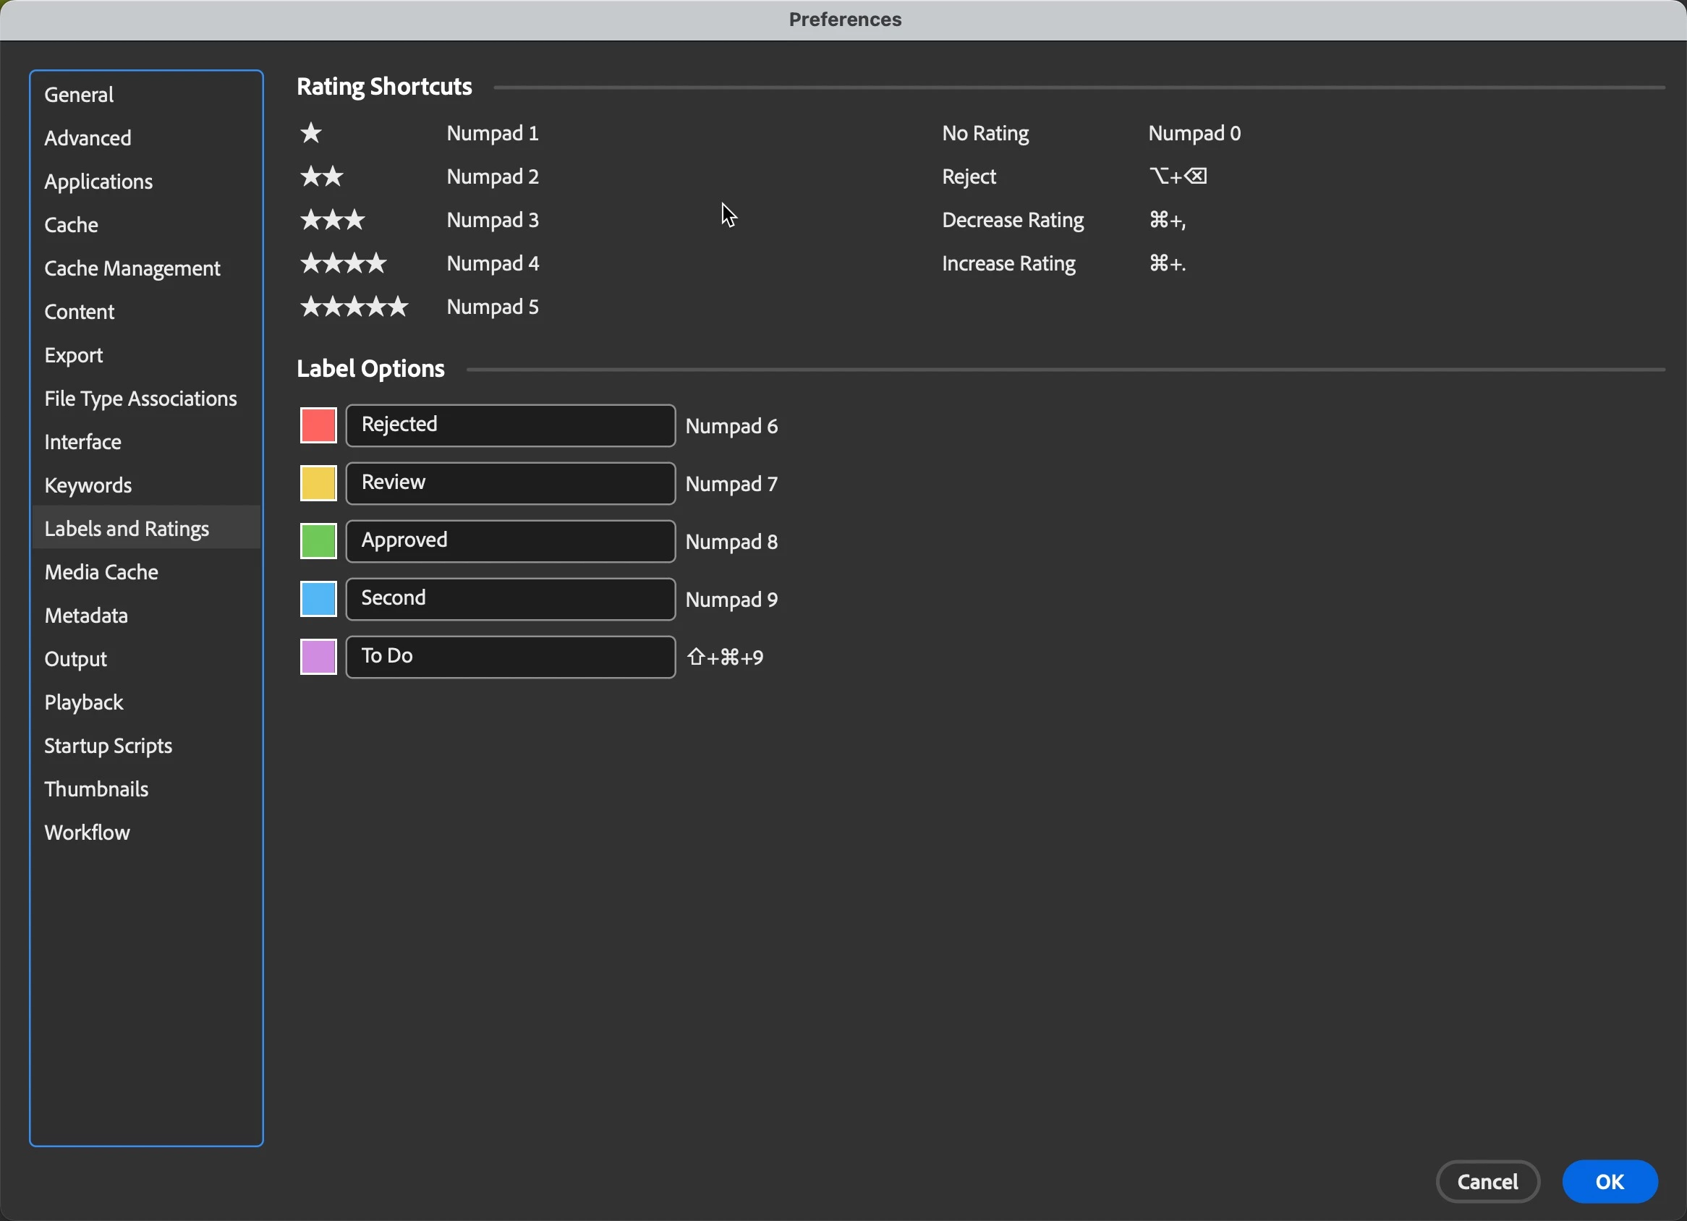Click the red Rejected label color swatch
This screenshot has width=1687, height=1221.
[318, 425]
